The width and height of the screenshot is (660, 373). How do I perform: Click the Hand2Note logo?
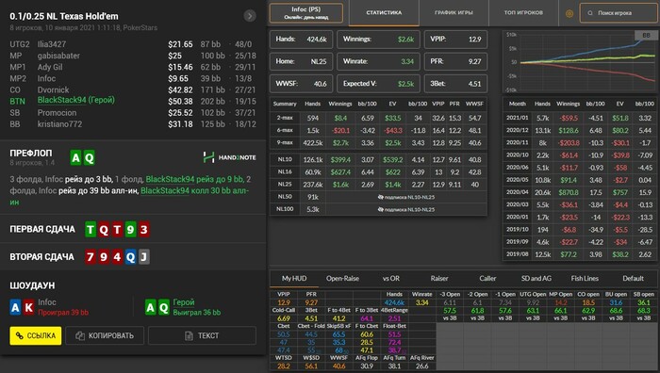tap(229, 157)
